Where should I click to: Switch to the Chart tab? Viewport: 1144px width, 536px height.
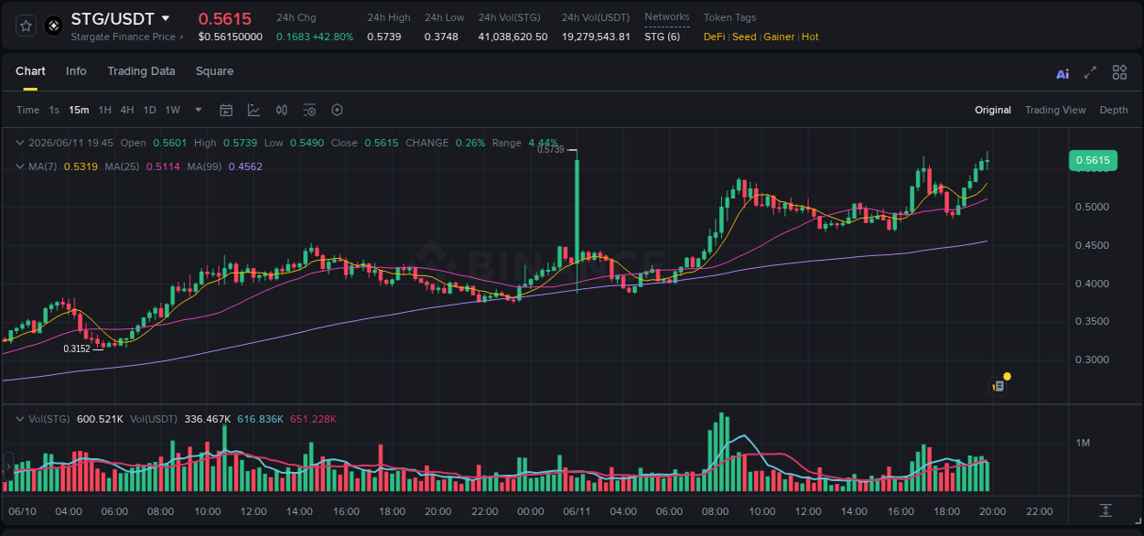click(x=30, y=71)
